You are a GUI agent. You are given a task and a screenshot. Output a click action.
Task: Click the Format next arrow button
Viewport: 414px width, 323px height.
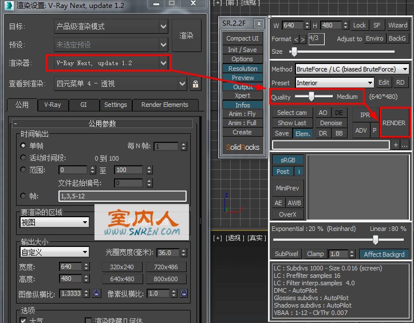click(303, 39)
